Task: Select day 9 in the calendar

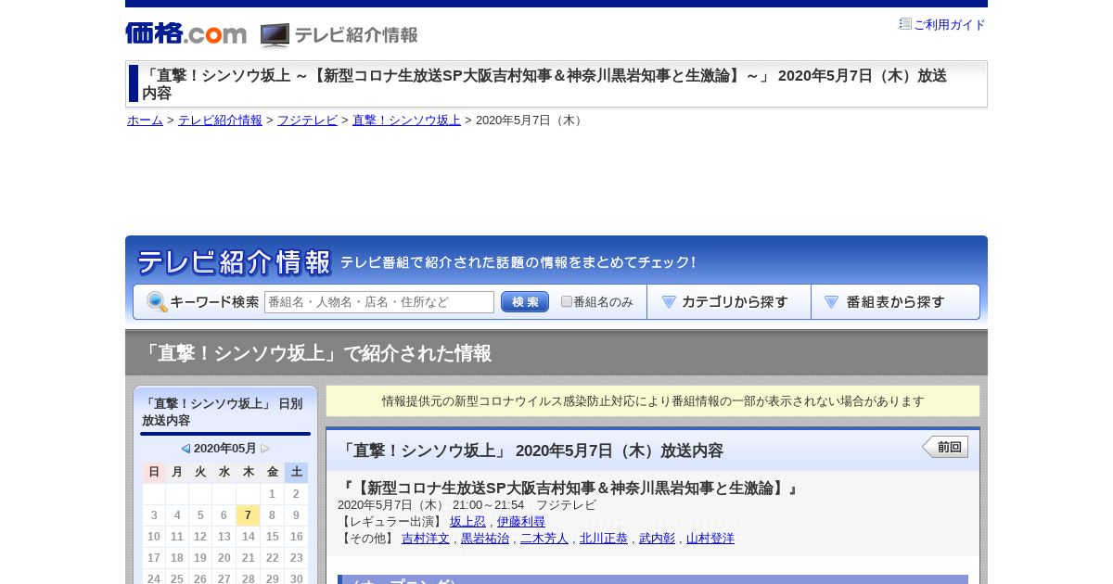Action: (x=296, y=515)
